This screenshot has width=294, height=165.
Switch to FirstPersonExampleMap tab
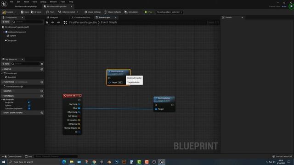(26, 6)
